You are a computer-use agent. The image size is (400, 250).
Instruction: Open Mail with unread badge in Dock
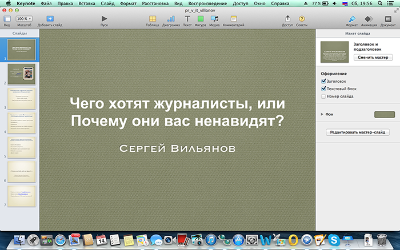tap(74, 240)
